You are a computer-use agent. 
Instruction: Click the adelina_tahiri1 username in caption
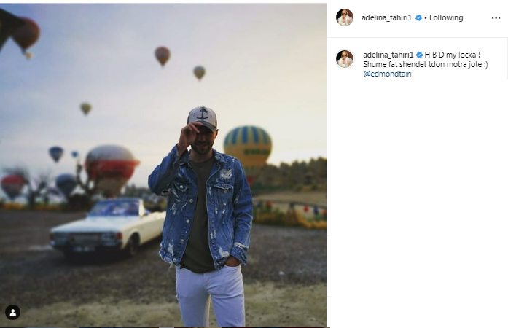(x=387, y=55)
